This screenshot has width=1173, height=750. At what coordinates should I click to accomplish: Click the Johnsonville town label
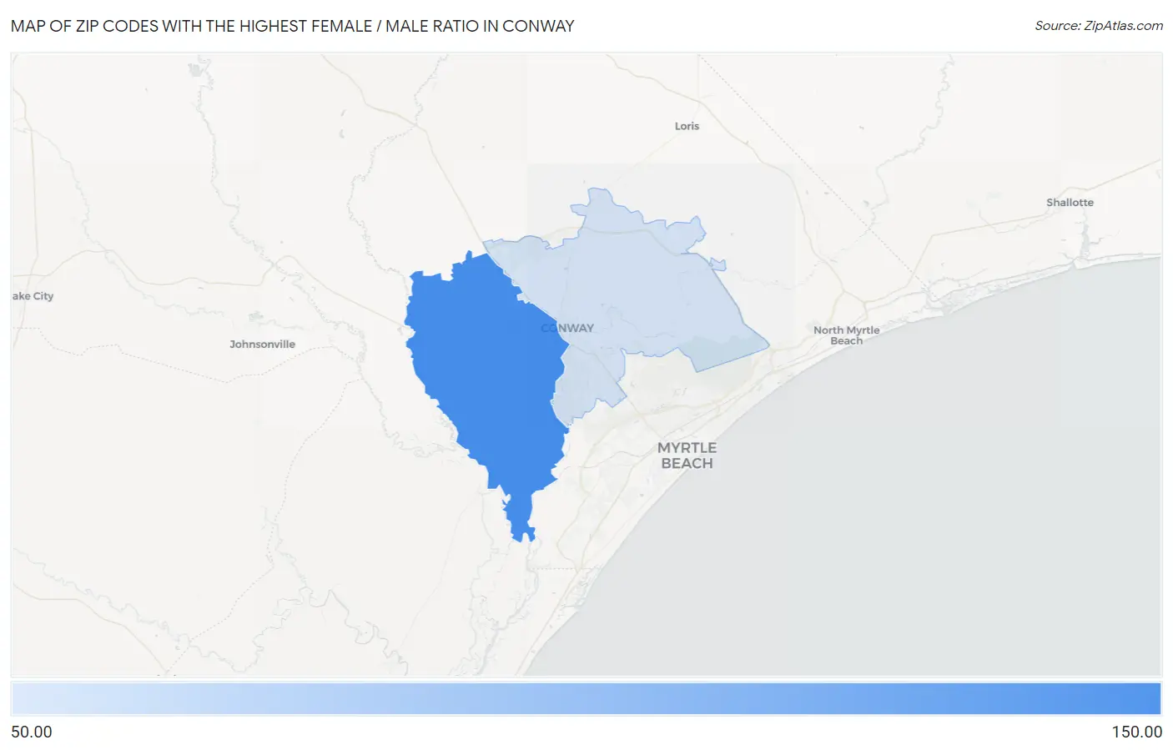tap(262, 344)
